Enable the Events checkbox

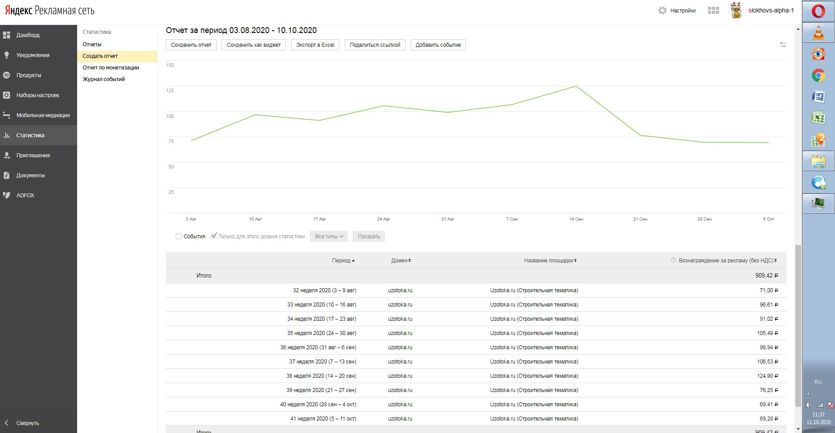178,237
